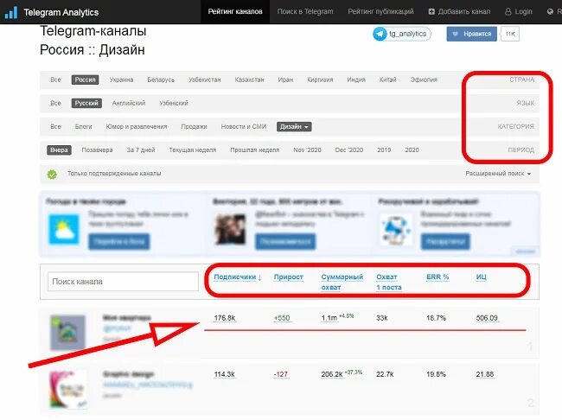Select Блоги category
The width and height of the screenshot is (562, 420).
[84, 126]
